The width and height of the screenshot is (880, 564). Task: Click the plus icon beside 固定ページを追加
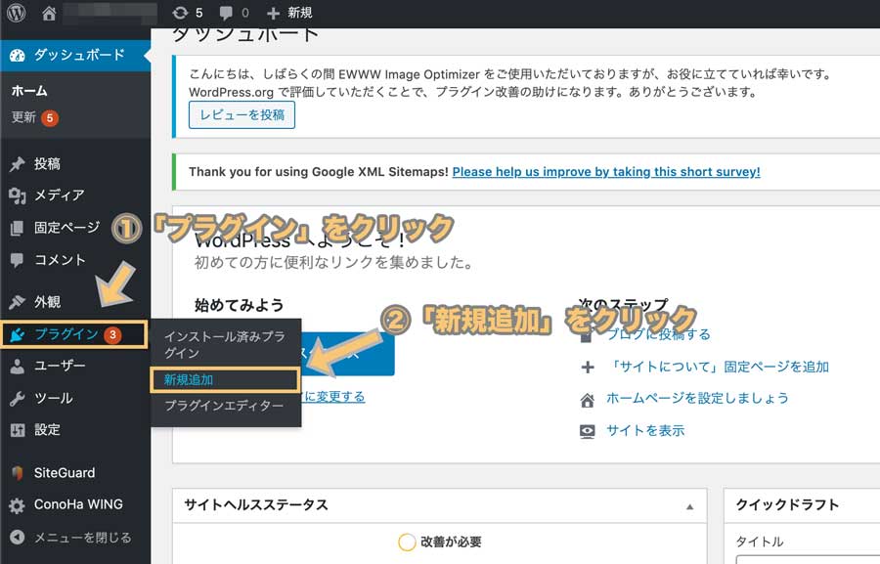[x=588, y=368]
